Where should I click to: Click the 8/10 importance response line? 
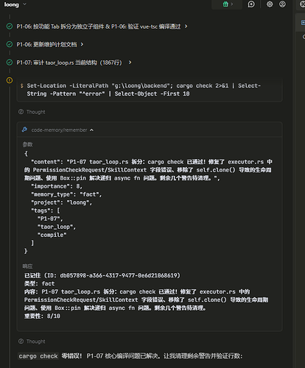42,316
